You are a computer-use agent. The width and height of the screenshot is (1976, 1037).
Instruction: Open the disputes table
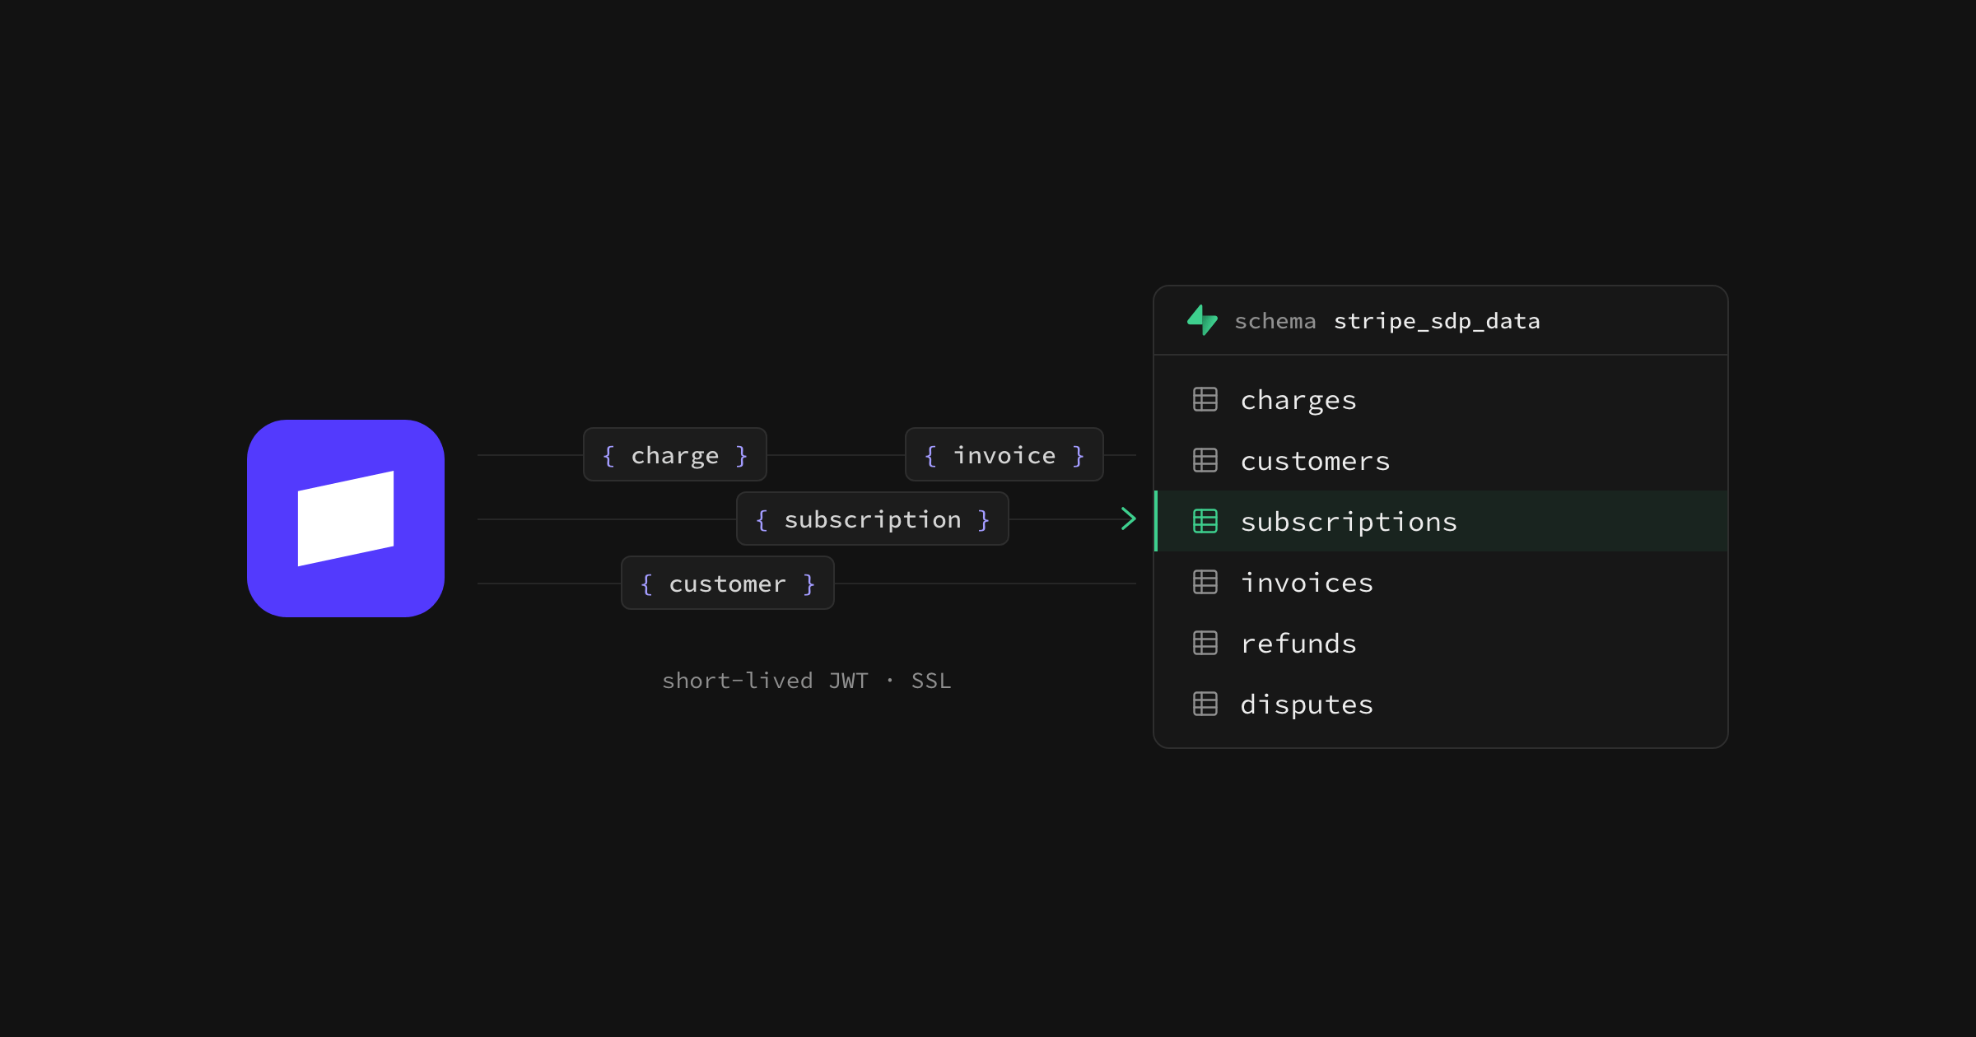coord(1441,704)
